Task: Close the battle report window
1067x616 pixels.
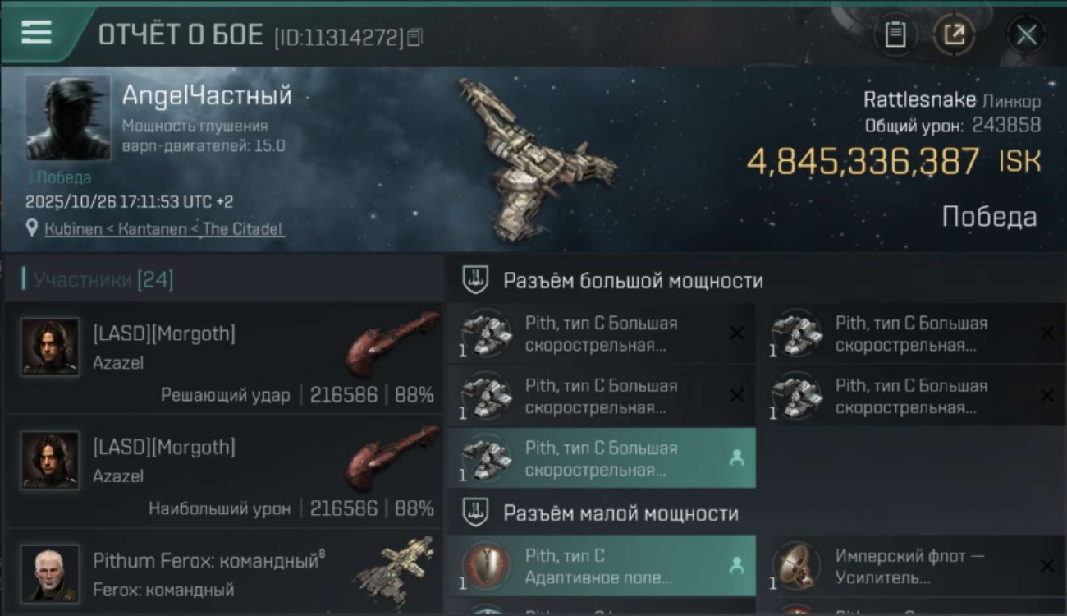Action: point(1026,34)
